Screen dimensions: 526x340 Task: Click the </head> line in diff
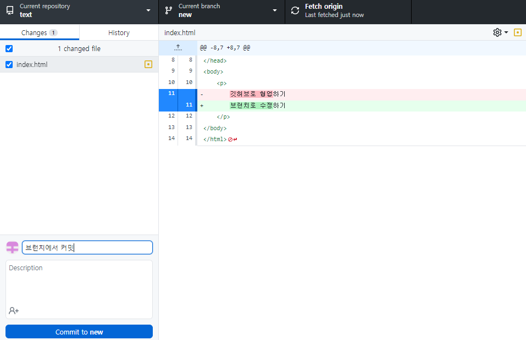[x=215, y=60]
